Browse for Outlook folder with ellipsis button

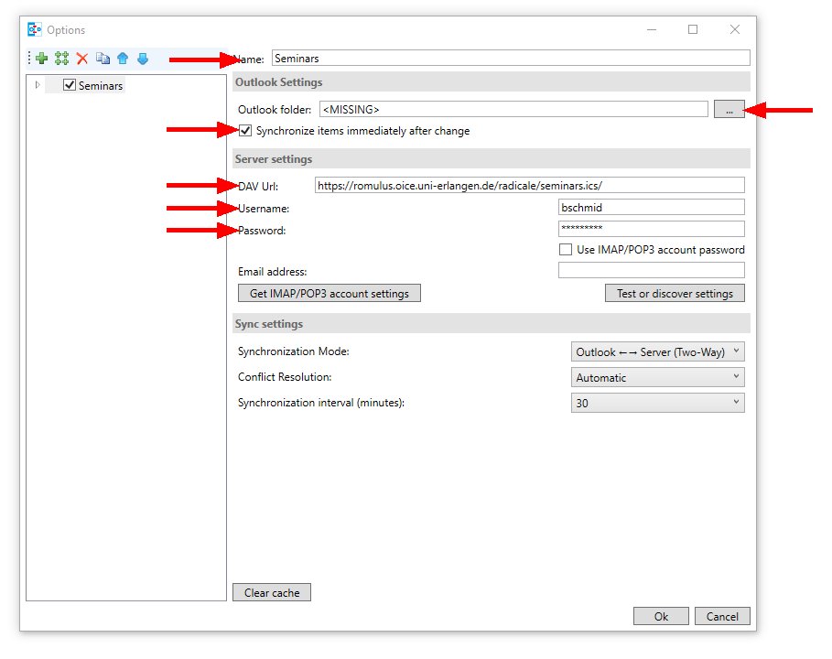click(x=729, y=109)
